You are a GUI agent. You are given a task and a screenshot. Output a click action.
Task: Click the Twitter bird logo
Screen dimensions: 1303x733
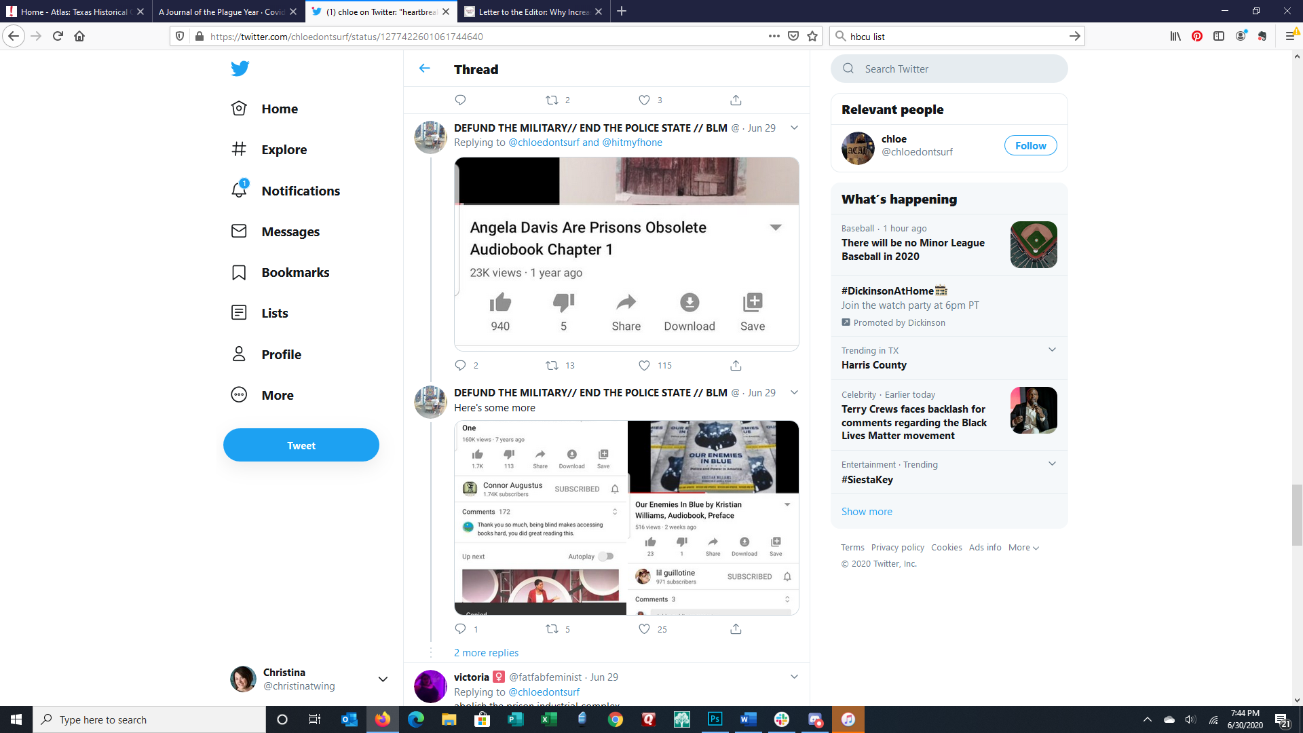click(x=240, y=69)
